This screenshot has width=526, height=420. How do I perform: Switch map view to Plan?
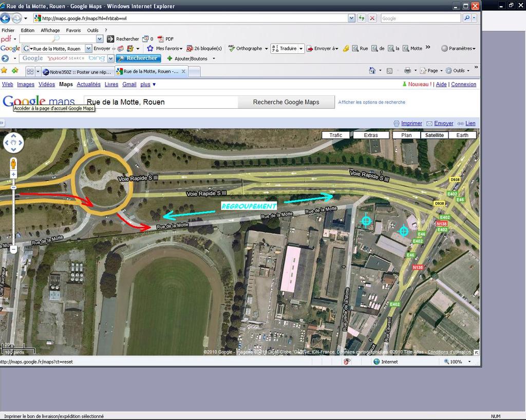click(406, 135)
